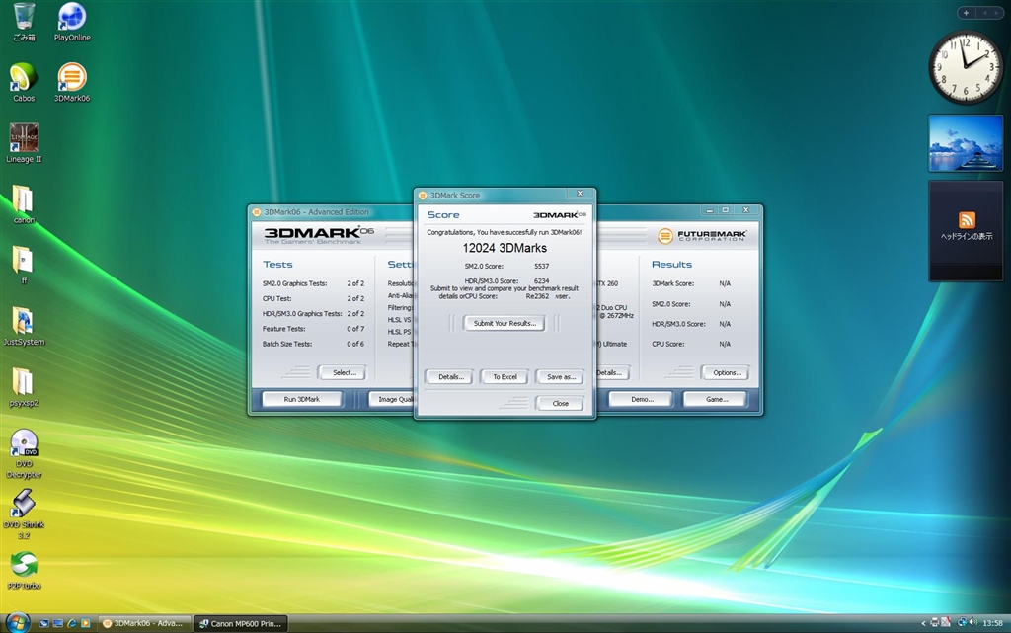Click the RSS feed headlines gadget icon
The image size is (1011, 633).
pyautogui.click(x=966, y=220)
